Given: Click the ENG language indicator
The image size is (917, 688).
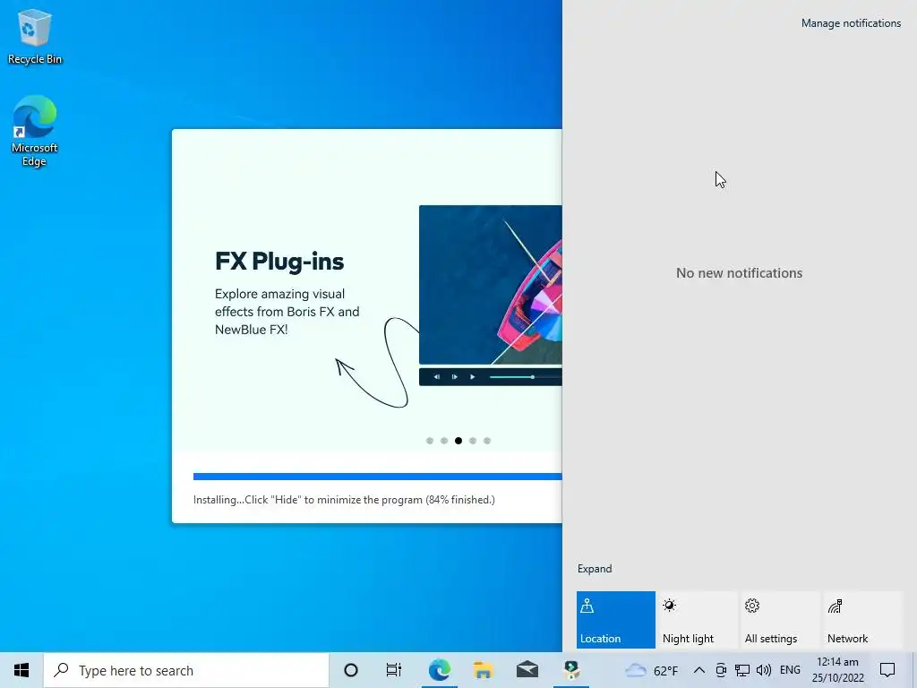Looking at the screenshot, I should click(x=790, y=670).
